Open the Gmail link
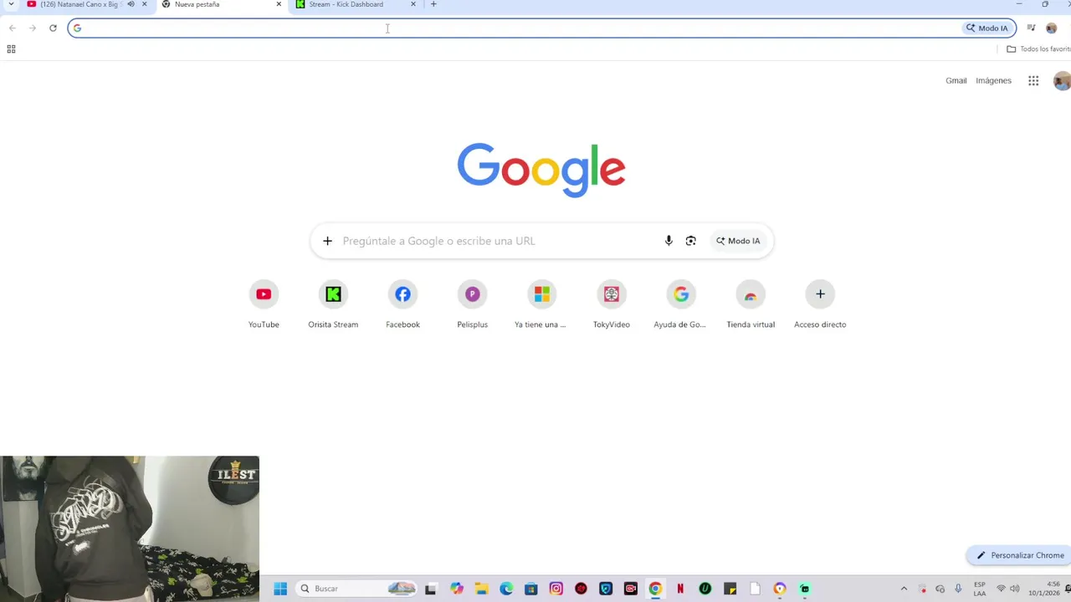This screenshot has width=1071, height=602. pos(956,81)
